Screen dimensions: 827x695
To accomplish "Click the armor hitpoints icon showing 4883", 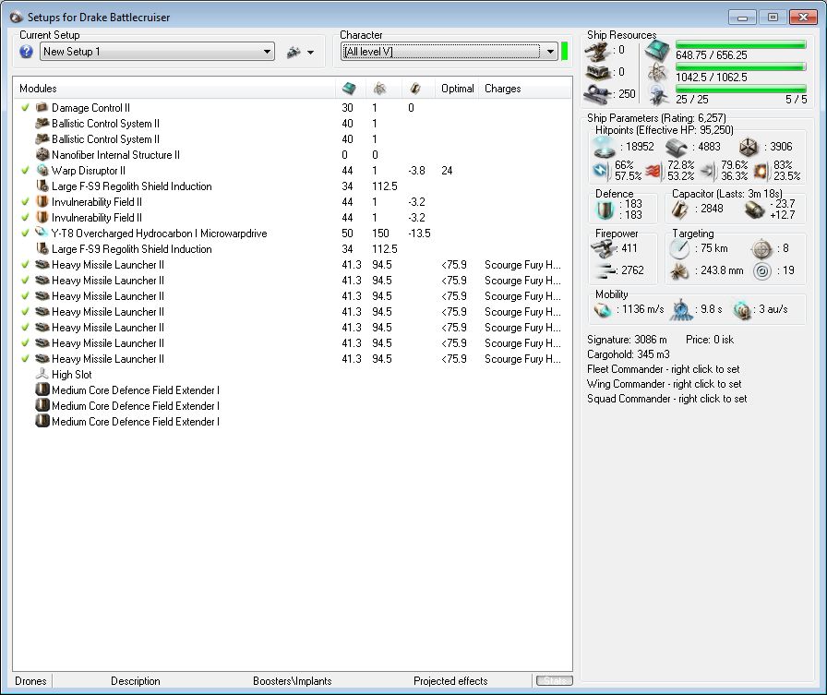I will click(x=677, y=147).
